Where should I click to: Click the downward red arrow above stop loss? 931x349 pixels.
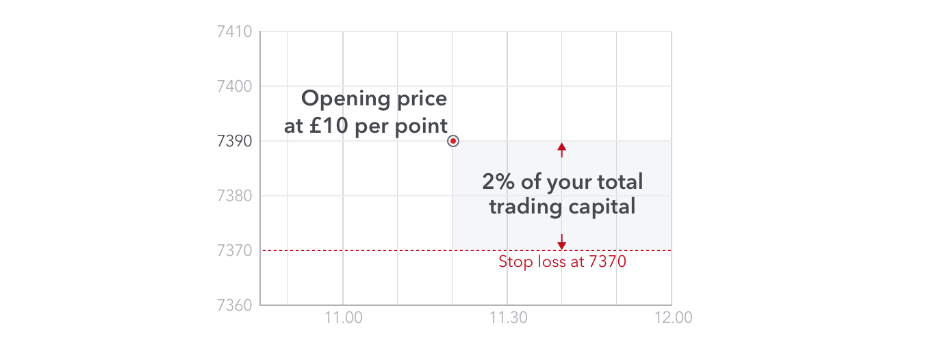(x=562, y=242)
